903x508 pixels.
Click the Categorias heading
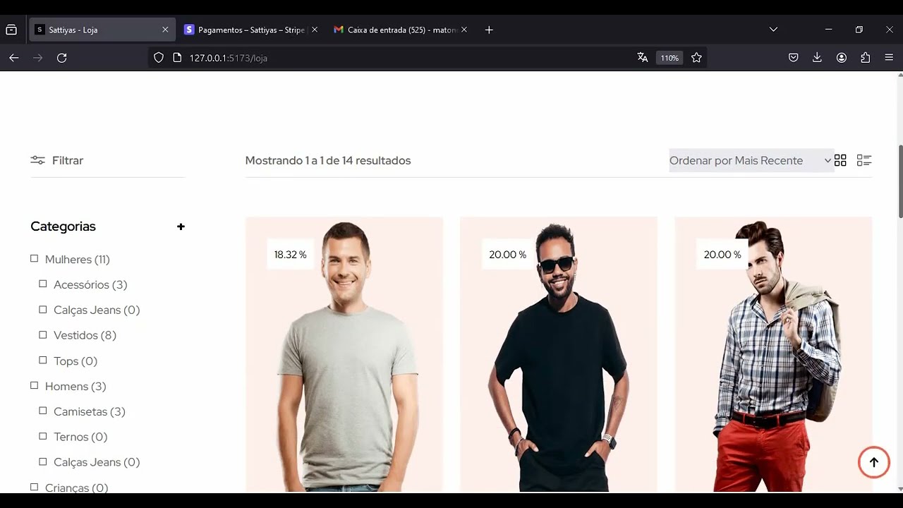pos(63,226)
